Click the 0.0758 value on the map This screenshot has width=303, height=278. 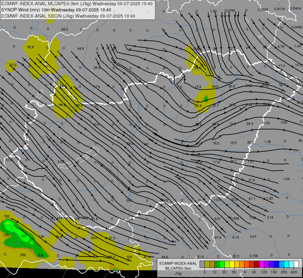point(230,11)
